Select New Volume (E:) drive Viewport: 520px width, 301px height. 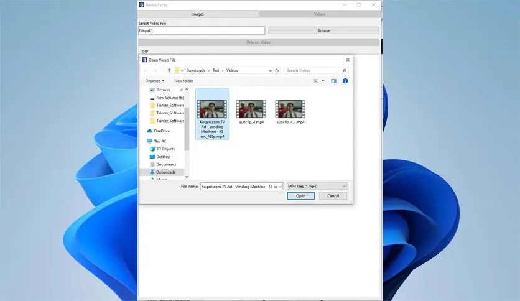(170, 98)
